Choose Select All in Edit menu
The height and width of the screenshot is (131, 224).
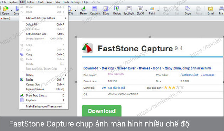(x=44, y=24)
